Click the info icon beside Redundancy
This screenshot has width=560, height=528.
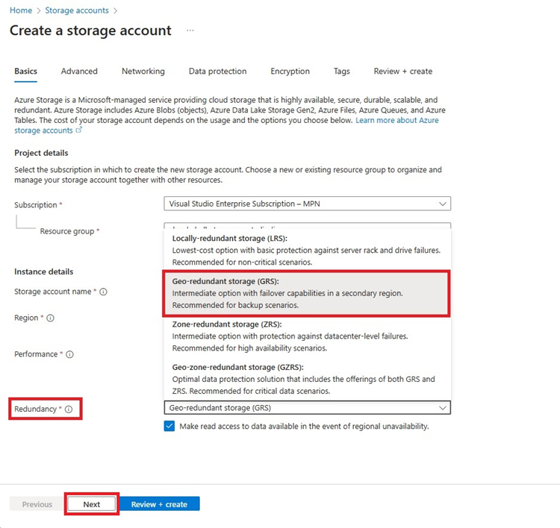69,409
